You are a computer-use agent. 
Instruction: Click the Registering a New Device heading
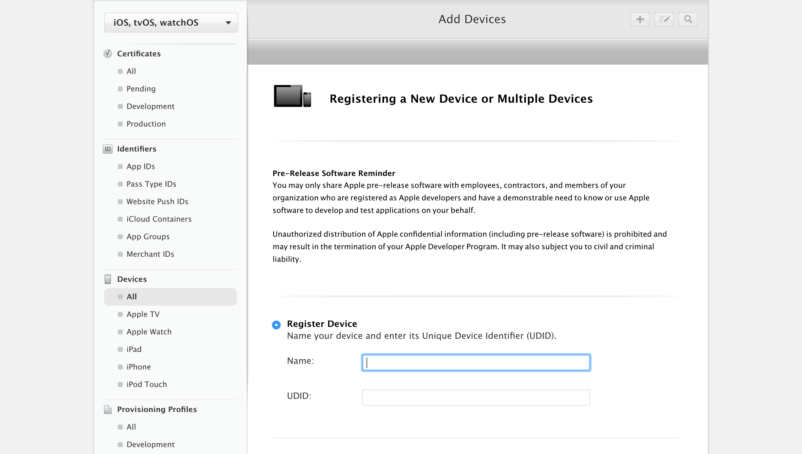pyautogui.click(x=461, y=99)
